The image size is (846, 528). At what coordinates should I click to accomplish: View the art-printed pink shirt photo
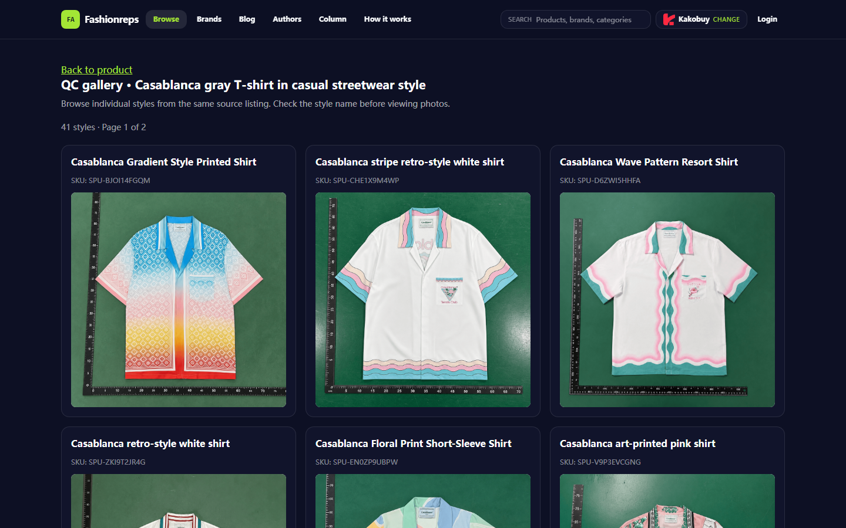667,501
